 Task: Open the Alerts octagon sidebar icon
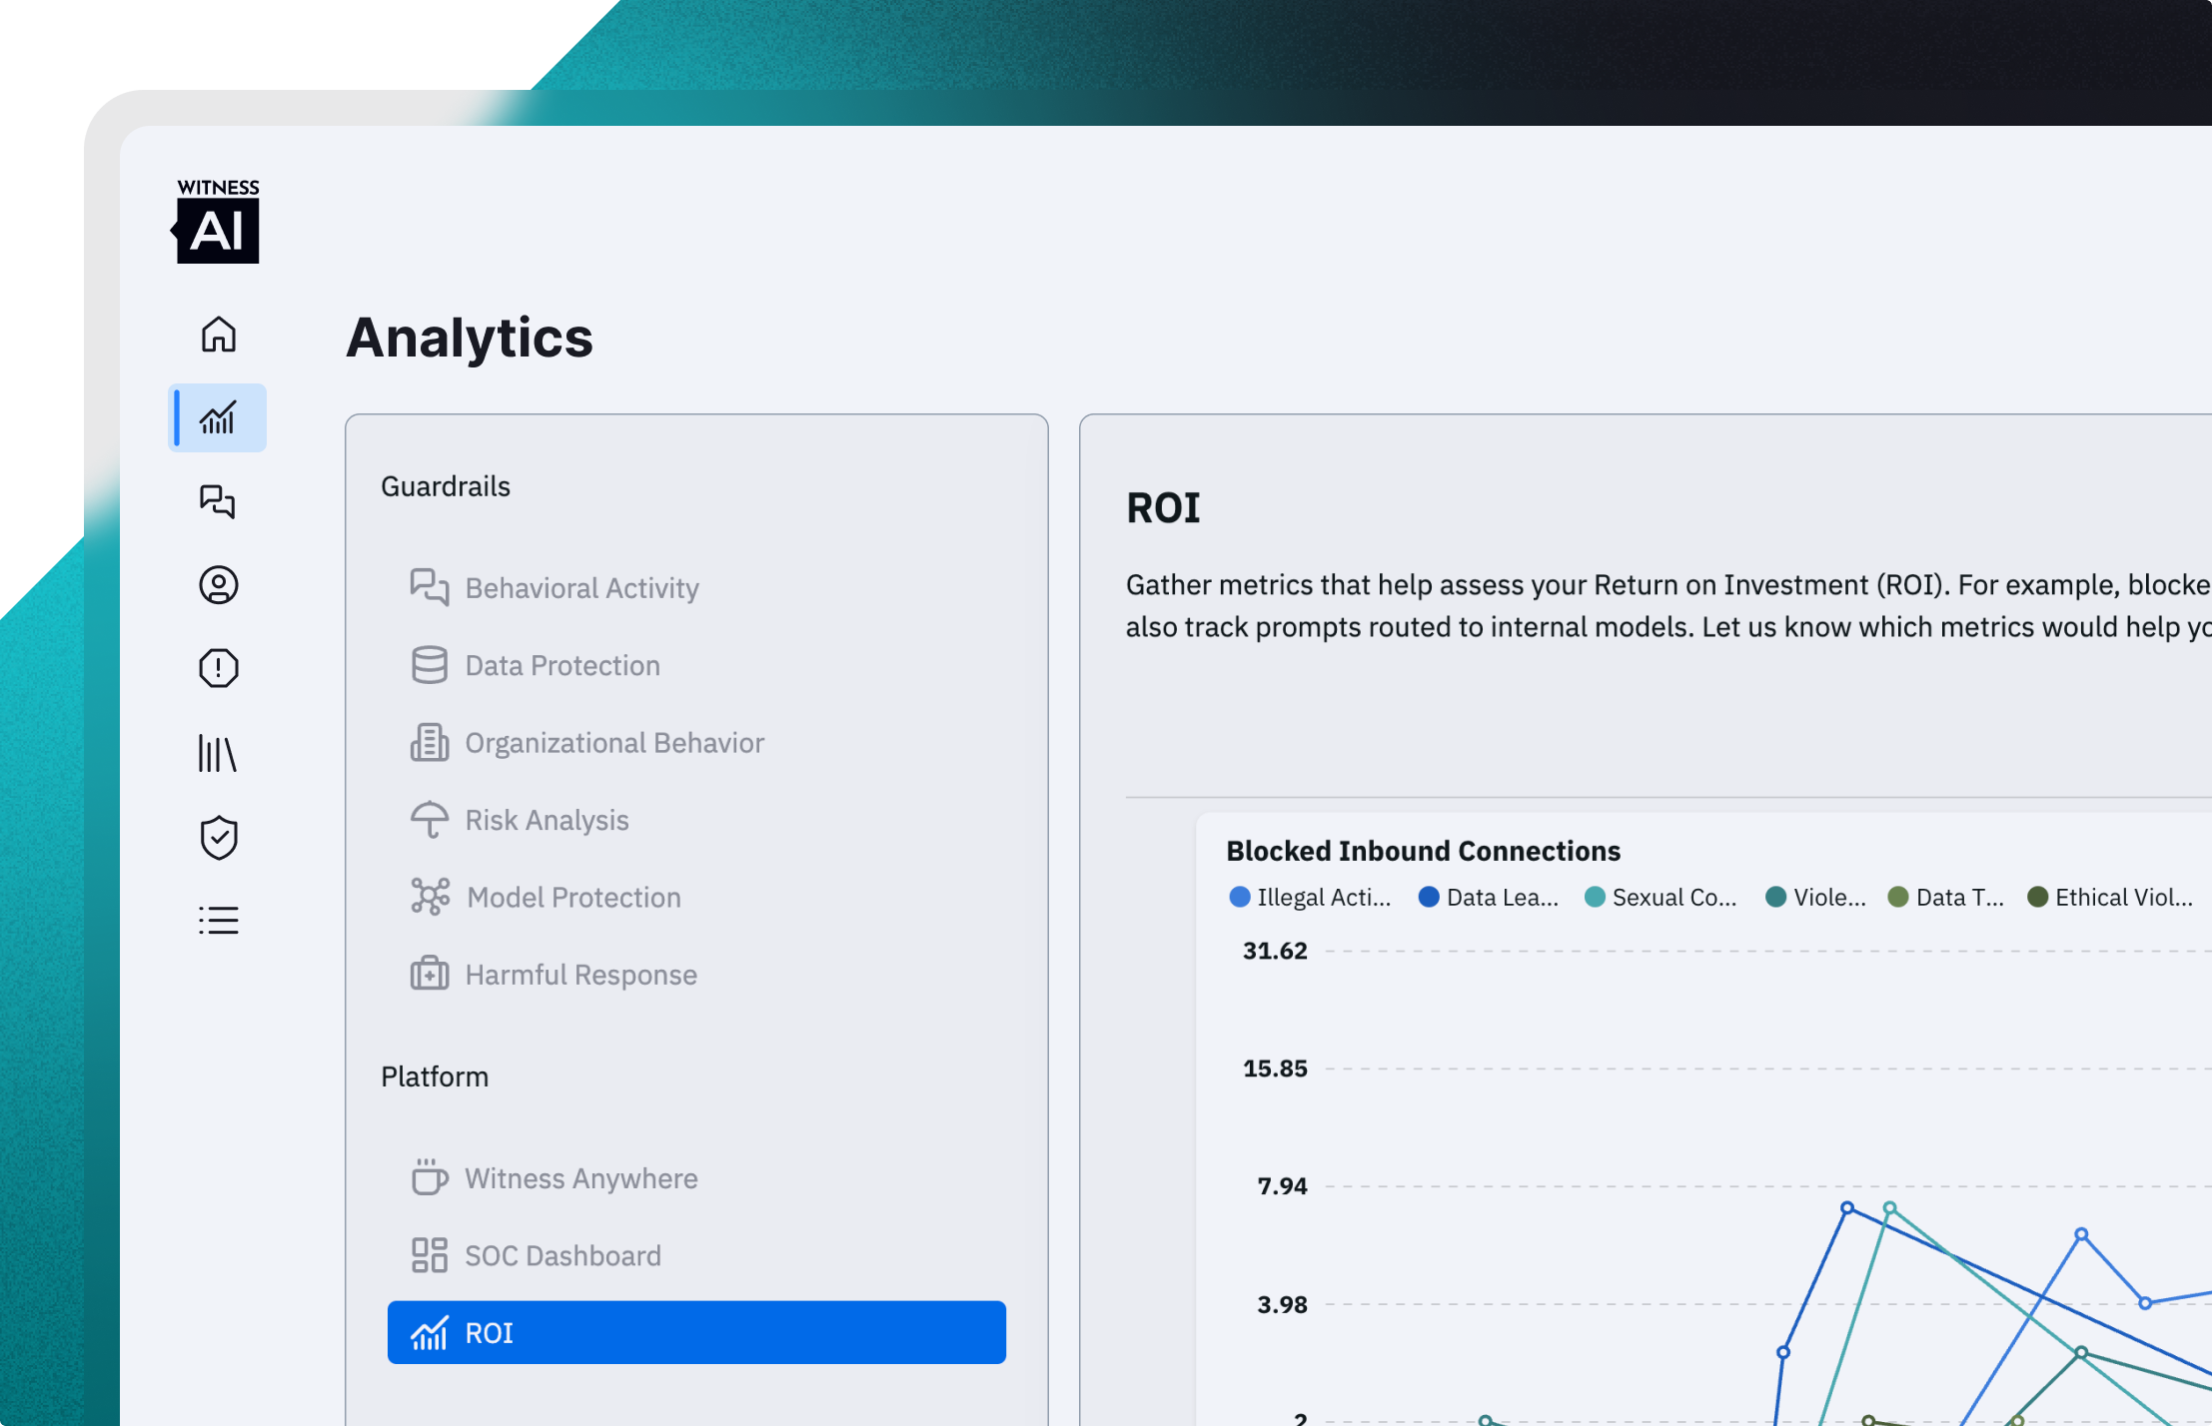(x=218, y=668)
